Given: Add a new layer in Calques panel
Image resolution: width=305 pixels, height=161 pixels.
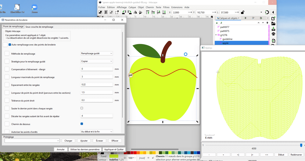Looking at the screenshot, I should click(x=217, y=23).
